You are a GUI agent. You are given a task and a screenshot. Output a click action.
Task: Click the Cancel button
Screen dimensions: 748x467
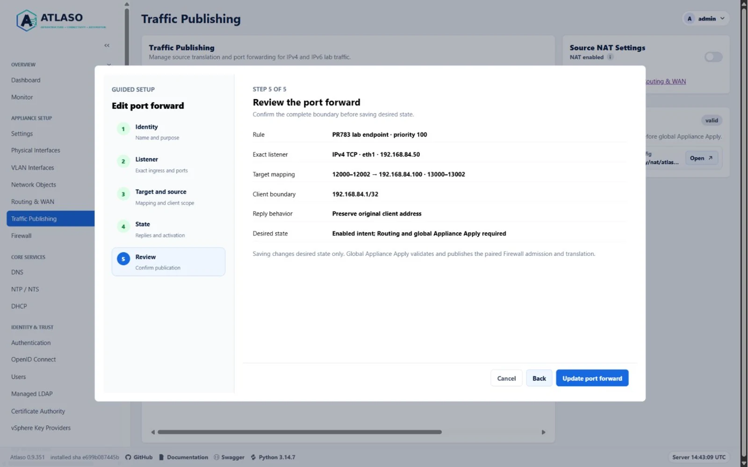pyautogui.click(x=506, y=378)
